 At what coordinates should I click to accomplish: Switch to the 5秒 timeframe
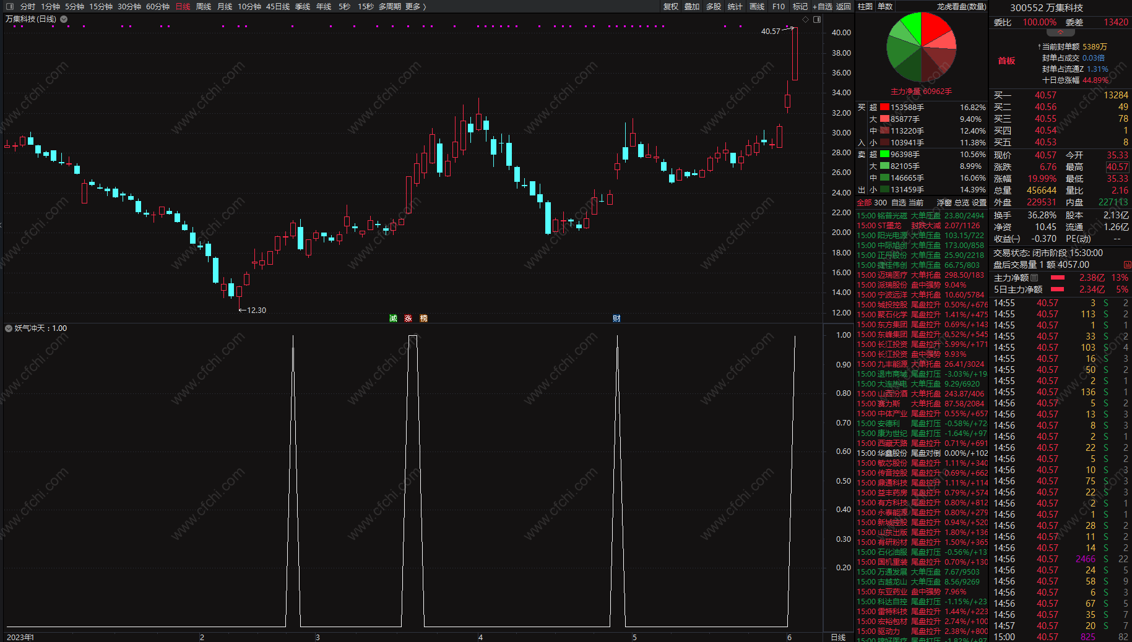(344, 6)
